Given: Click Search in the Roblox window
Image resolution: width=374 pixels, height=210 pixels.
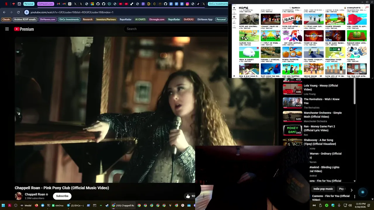Looking at the screenshot, I should click(295, 8).
